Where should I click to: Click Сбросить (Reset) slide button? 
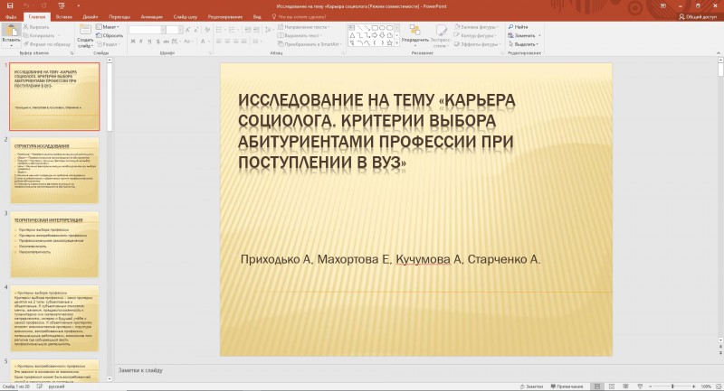pyautogui.click(x=110, y=35)
